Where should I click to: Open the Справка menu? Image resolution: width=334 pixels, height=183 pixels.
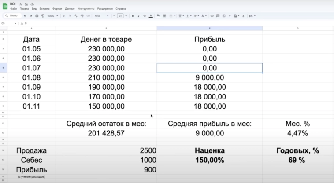121,9
